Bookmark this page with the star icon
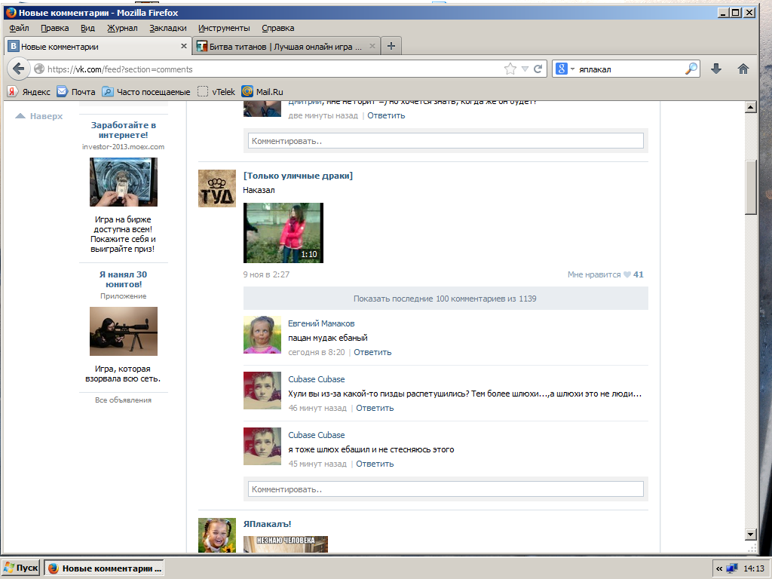This screenshot has height=579, width=772. tap(510, 69)
